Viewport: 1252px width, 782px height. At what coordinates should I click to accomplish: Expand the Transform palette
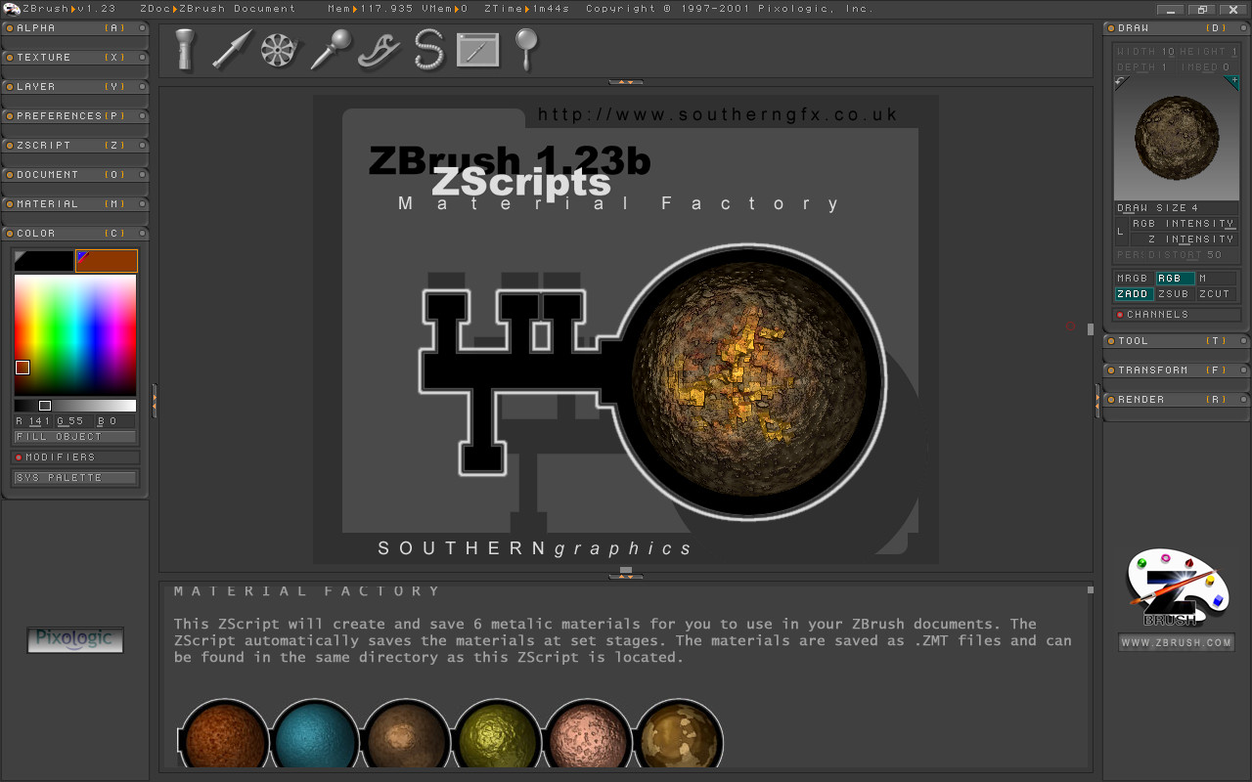point(1177,370)
